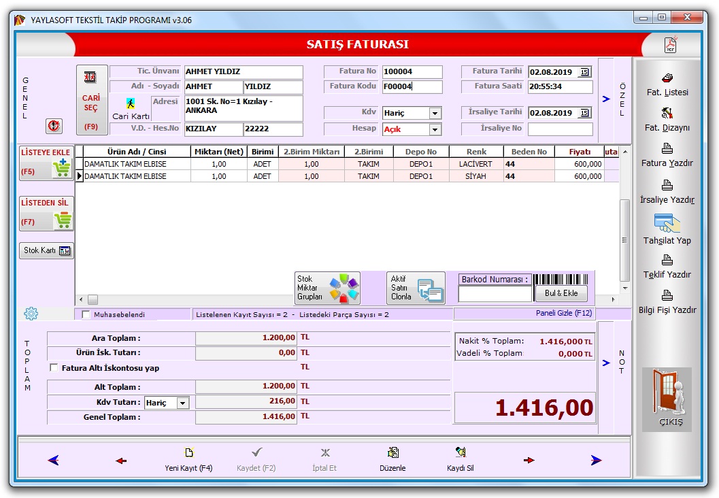Open Cari Kartı customer card icon
This screenshot has height=498, width=719.
[131, 103]
